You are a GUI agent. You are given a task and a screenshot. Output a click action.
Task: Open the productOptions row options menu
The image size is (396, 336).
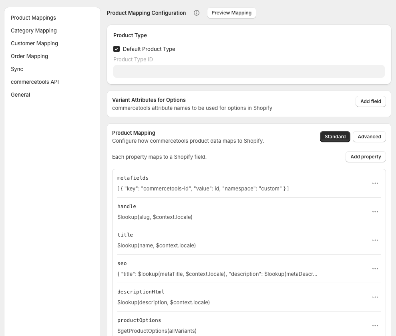pos(375,326)
